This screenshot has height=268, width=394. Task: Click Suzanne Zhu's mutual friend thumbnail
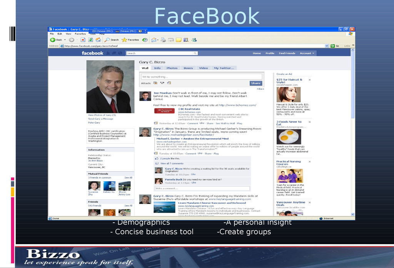(x=94, y=186)
